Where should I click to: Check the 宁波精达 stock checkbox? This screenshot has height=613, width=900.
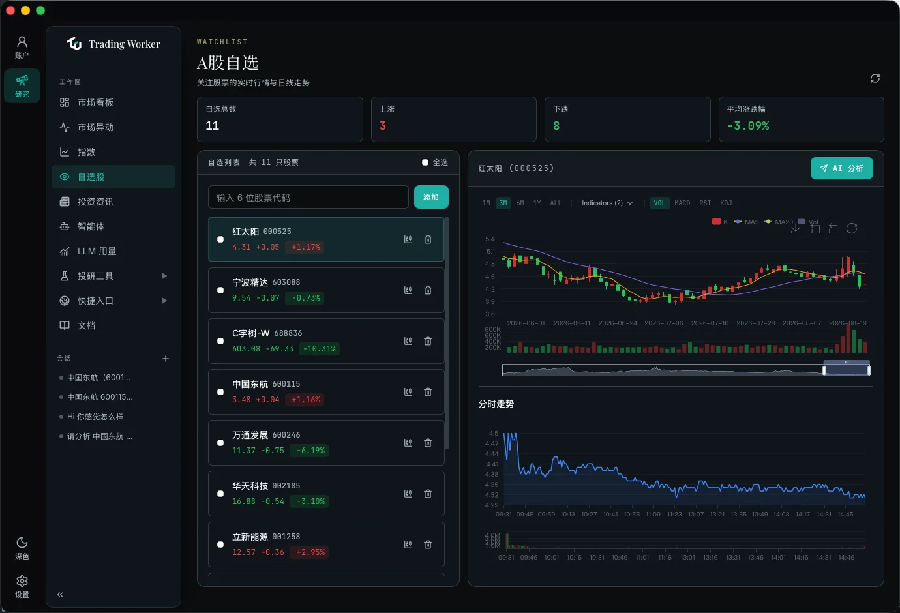(x=220, y=290)
